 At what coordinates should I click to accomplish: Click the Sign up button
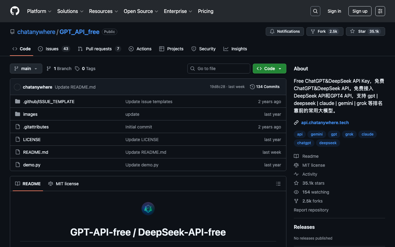tap(360, 11)
